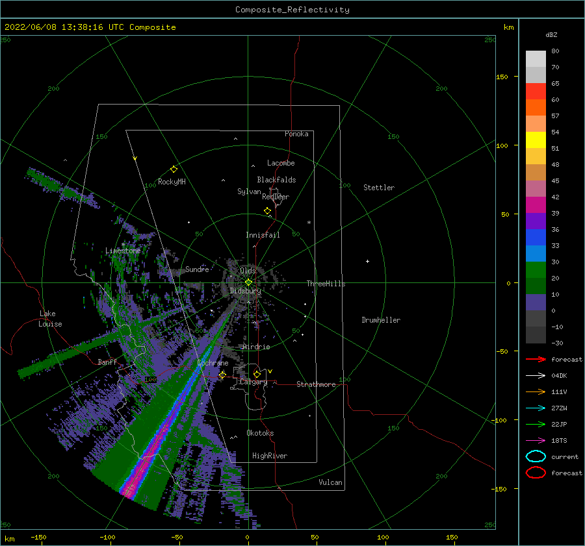Click the white plus marker south of Stettler
The image size is (585, 546).
(367, 261)
